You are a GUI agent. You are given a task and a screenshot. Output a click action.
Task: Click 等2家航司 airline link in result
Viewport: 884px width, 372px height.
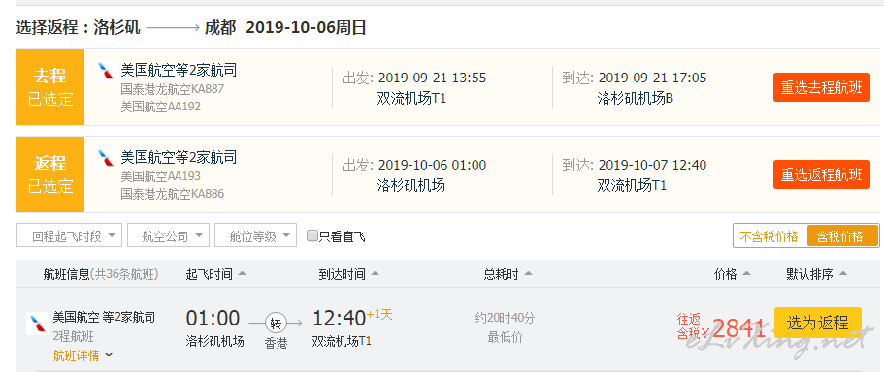click(x=129, y=318)
